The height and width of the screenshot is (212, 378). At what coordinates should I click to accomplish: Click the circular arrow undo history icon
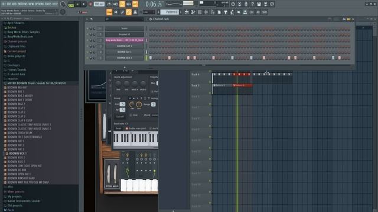tap(233, 4)
